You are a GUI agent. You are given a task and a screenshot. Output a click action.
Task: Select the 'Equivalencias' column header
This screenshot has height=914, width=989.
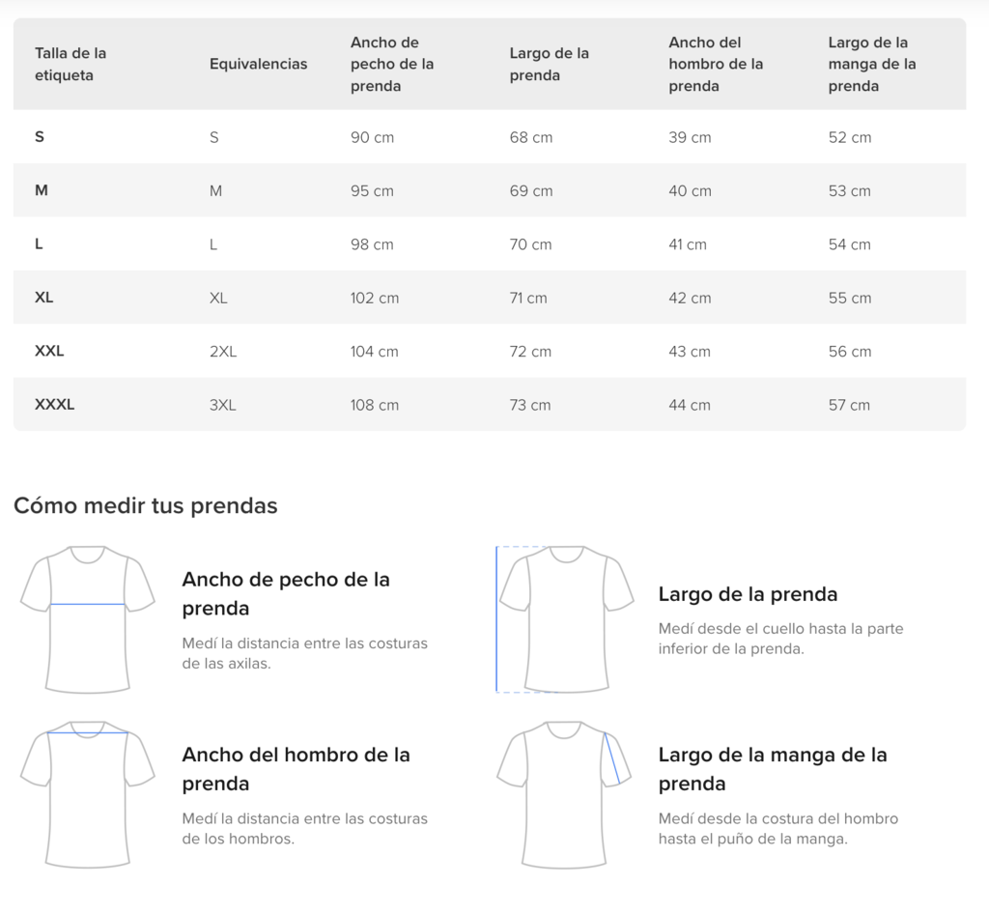click(x=258, y=64)
